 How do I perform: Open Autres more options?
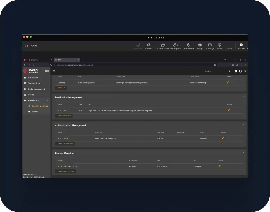coord(229,46)
